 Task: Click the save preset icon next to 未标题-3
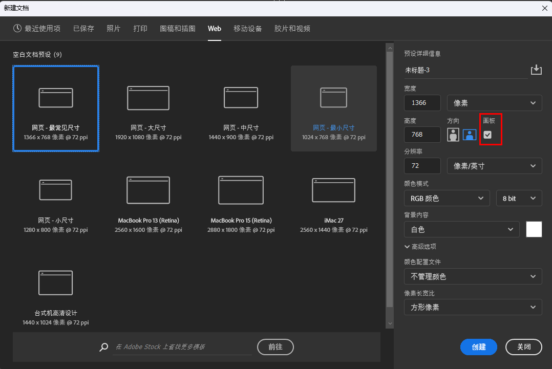(x=536, y=70)
